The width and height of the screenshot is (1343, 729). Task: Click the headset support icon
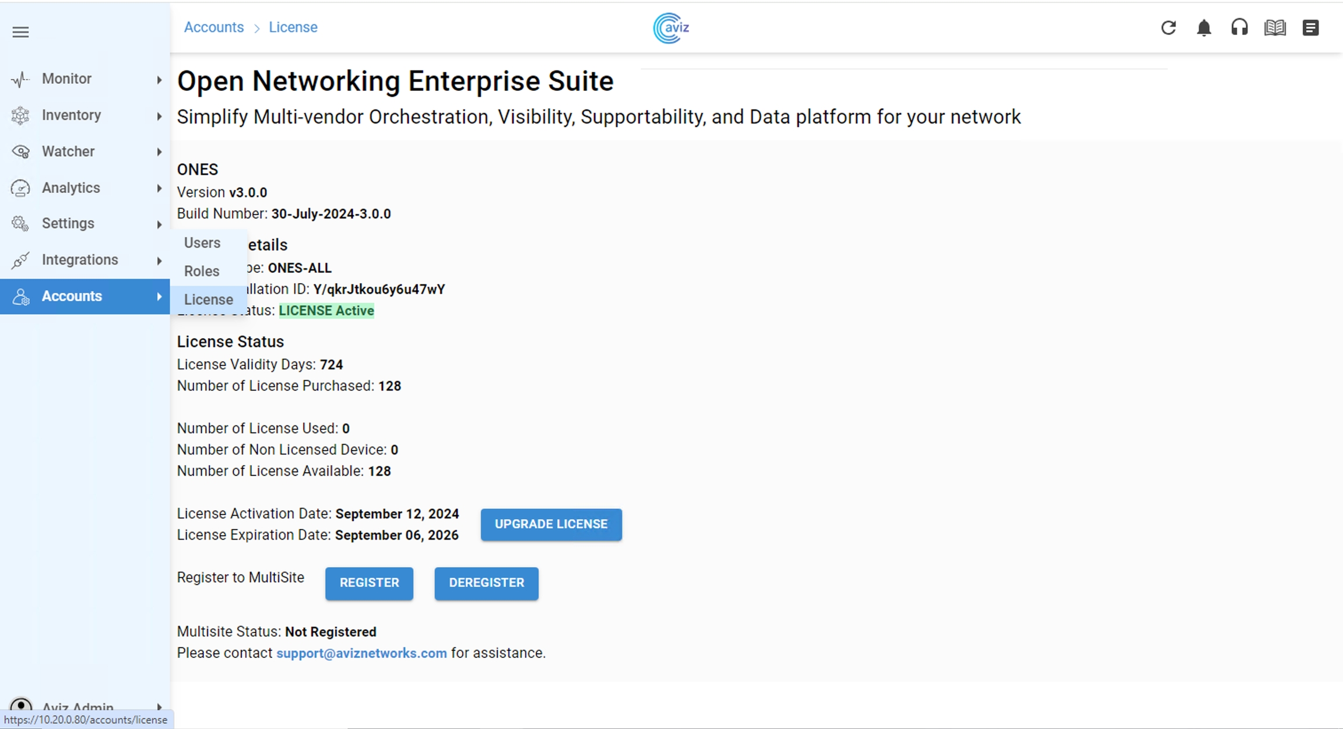pos(1239,27)
